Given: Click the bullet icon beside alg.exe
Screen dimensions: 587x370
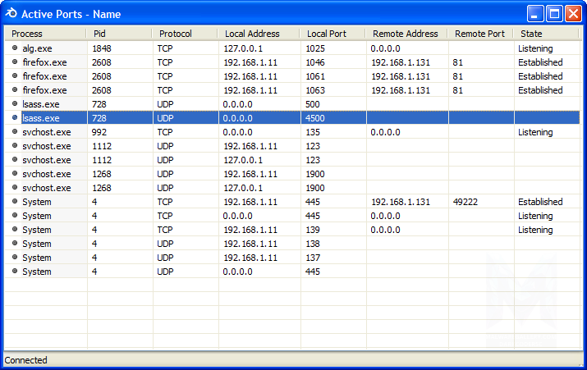Looking at the screenshot, I should tap(14, 48).
